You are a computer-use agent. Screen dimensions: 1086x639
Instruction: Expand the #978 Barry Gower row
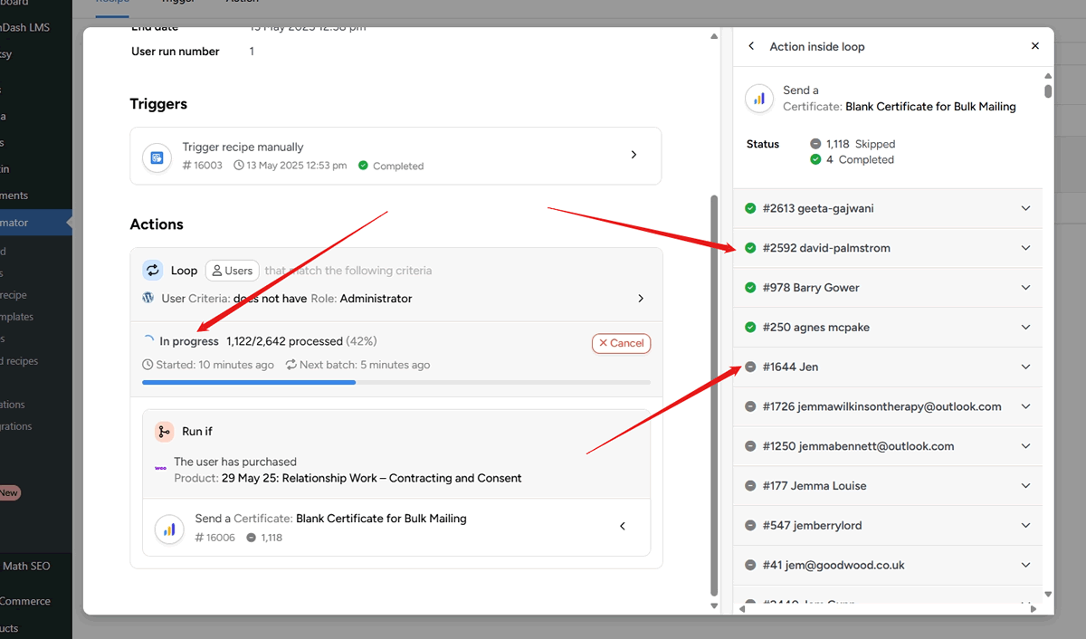pos(1025,288)
